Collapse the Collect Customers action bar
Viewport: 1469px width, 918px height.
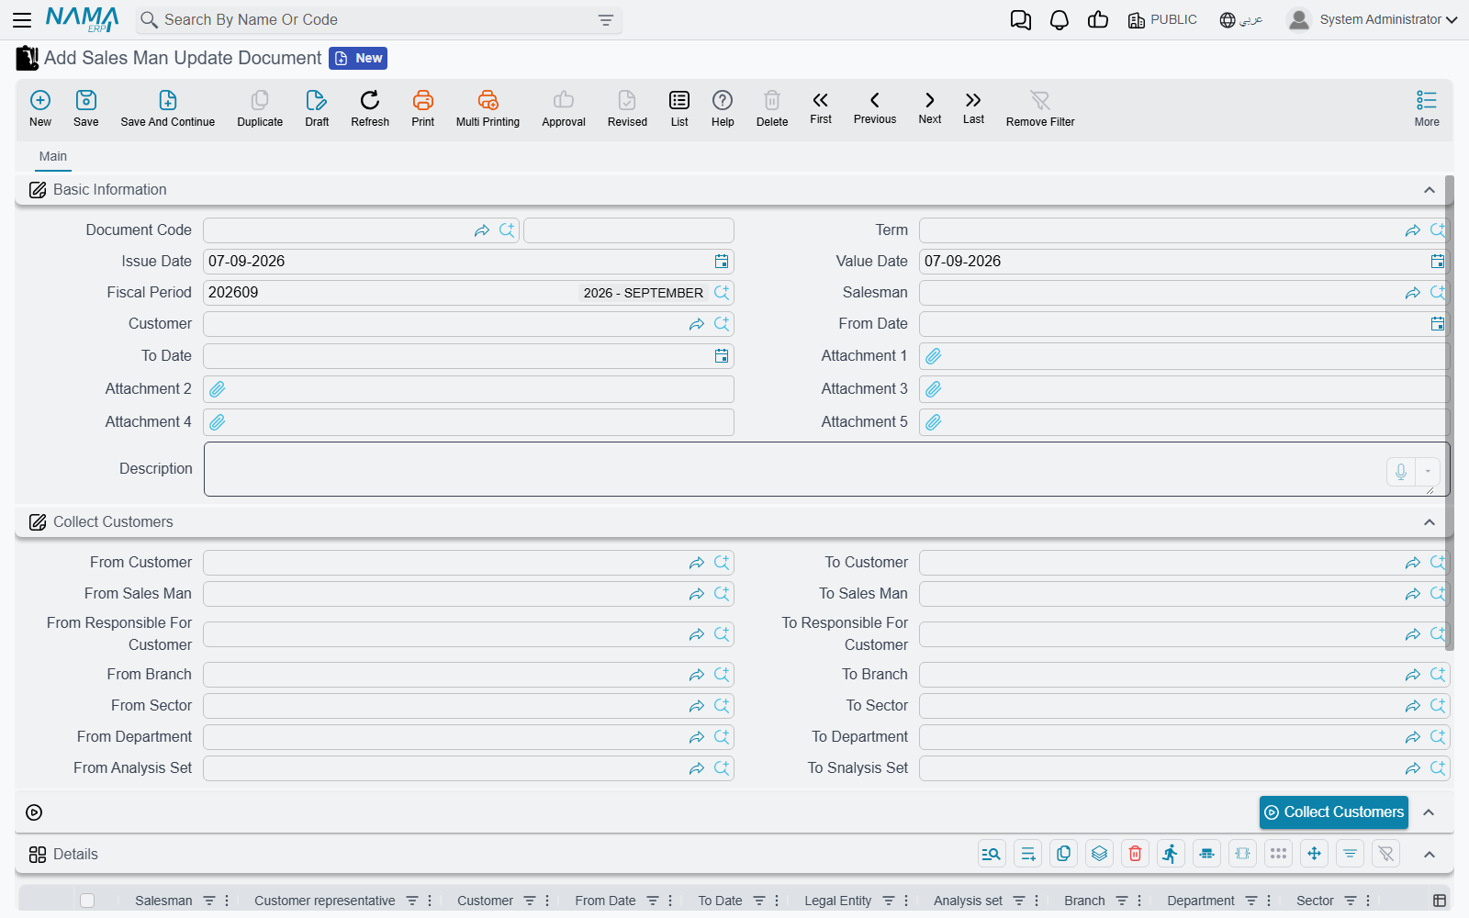pos(1430,812)
